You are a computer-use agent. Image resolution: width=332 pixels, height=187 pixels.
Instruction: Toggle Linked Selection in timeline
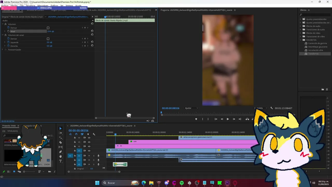pos(82,134)
